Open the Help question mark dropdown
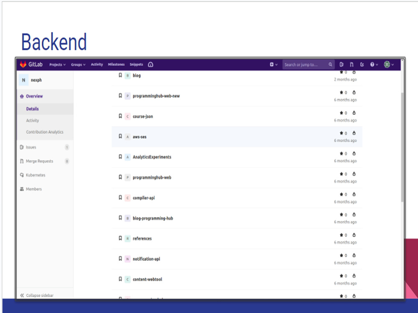The height and width of the screenshot is (313, 418). (374, 64)
